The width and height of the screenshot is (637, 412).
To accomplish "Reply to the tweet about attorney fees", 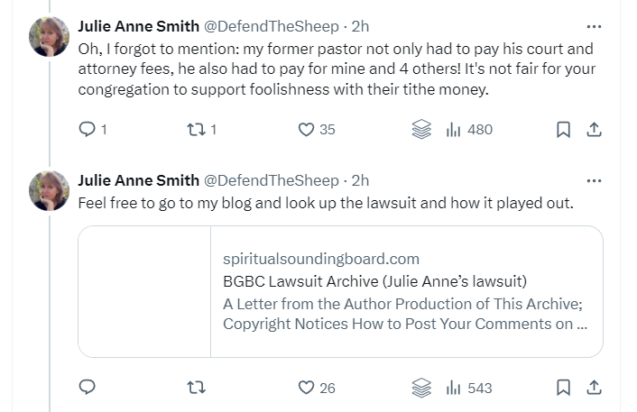I will pyautogui.click(x=88, y=130).
